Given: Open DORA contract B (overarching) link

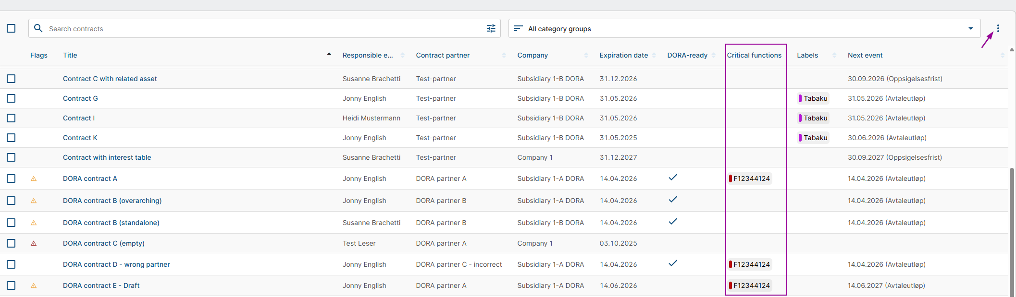Looking at the screenshot, I should coord(112,201).
